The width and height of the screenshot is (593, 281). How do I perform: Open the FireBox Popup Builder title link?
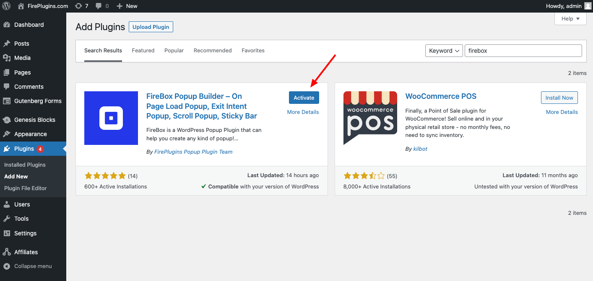[202, 106]
